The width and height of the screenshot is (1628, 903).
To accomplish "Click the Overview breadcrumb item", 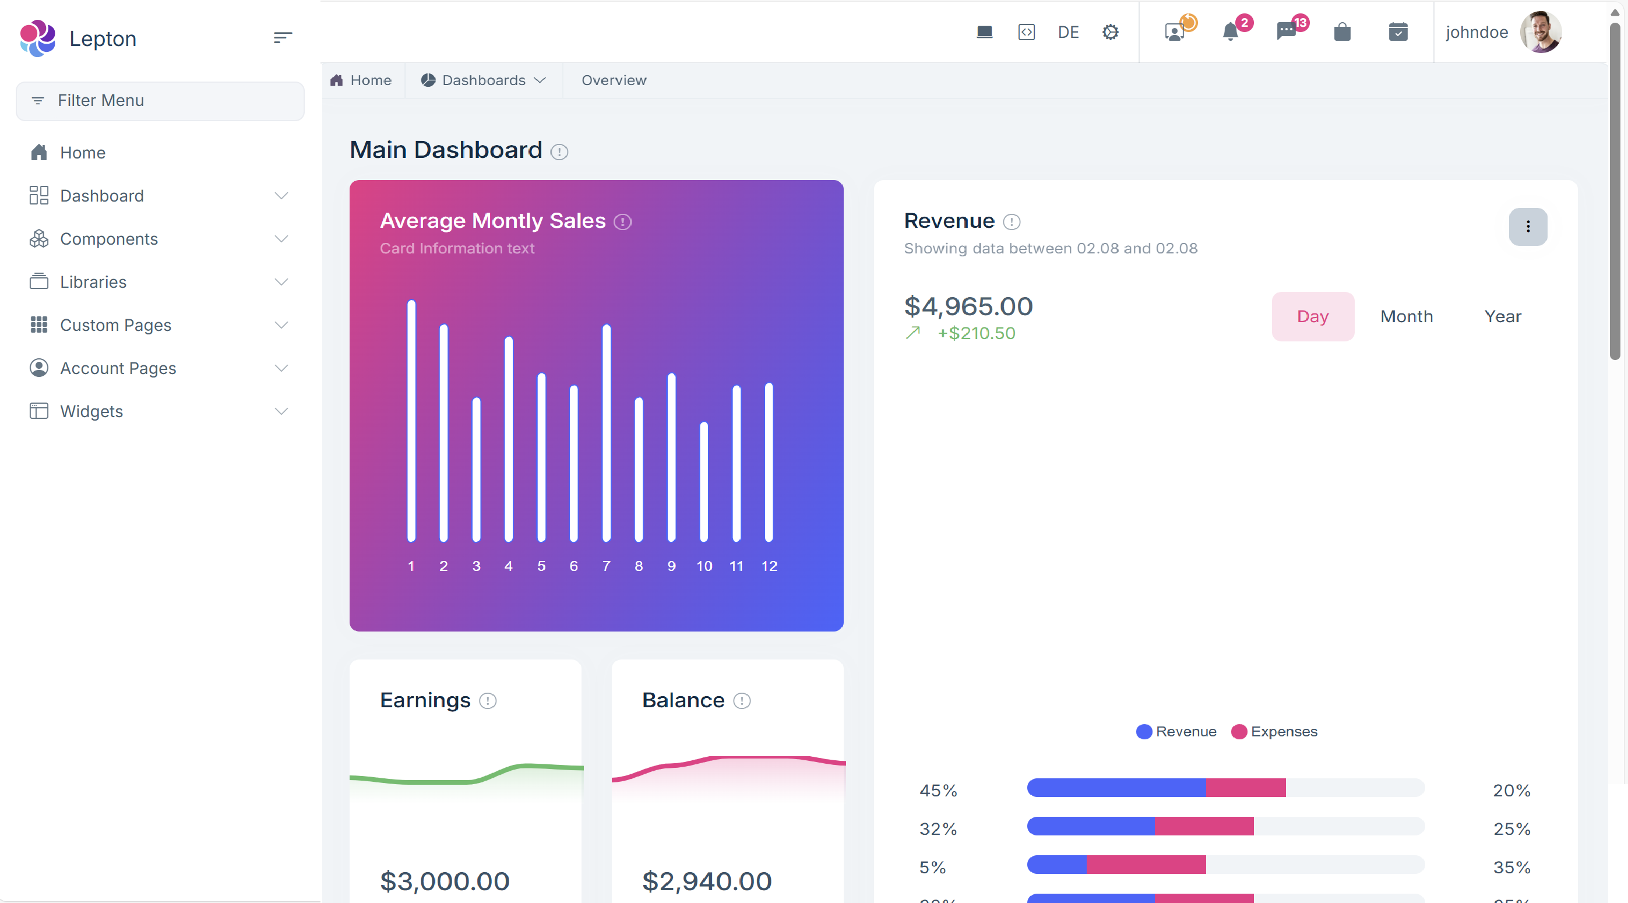I will click(614, 80).
